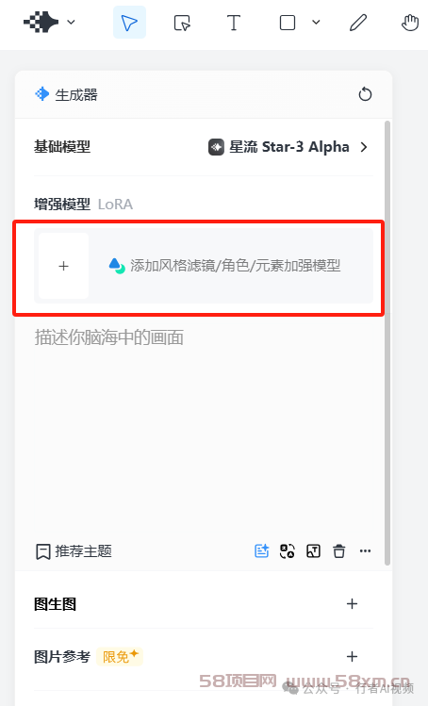The image size is (428, 706).
Task: Select the arrow pointer tool
Action: (129, 23)
